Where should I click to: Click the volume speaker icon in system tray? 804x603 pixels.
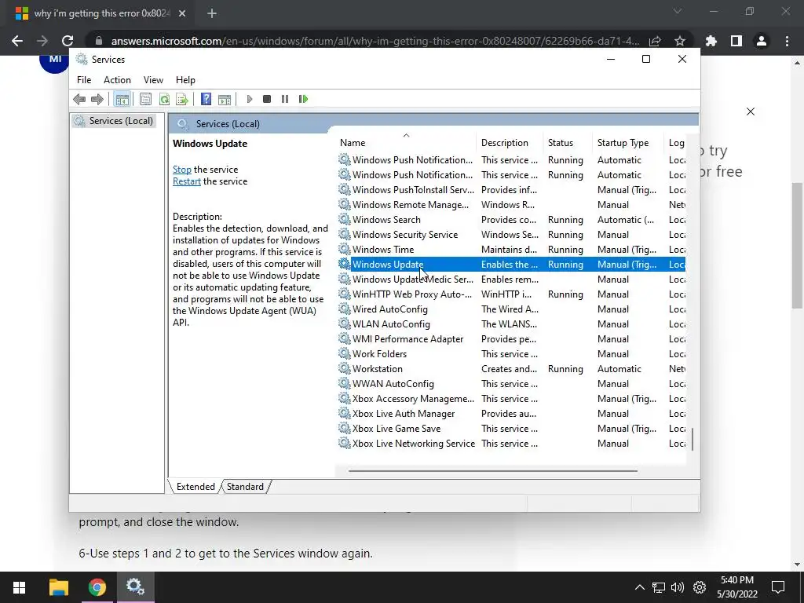click(678, 587)
